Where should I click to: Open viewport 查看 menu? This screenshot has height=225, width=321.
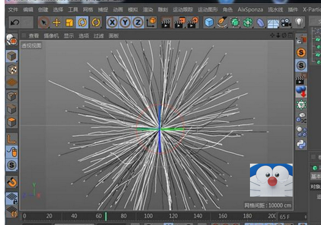click(x=34, y=36)
